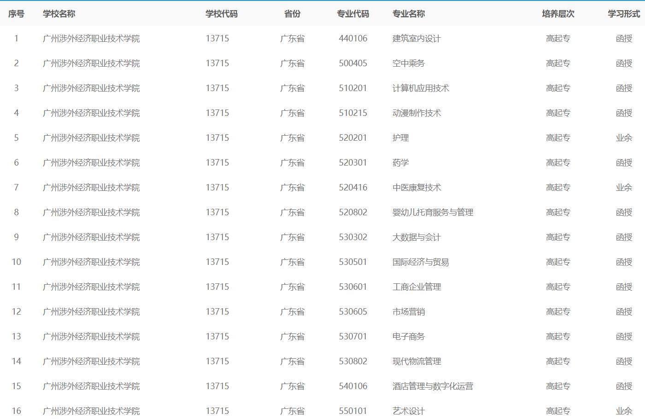
Task: Click 高起专 in the 市场营销 row
Action: click(558, 312)
